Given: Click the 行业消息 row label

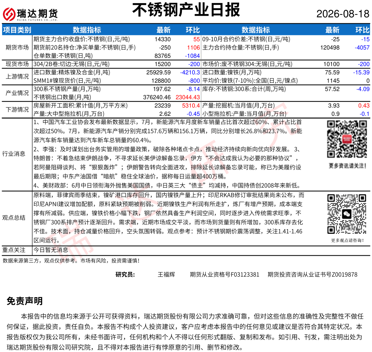Looking at the screenshot, I should pyautogui.click(x=14, y=154).
